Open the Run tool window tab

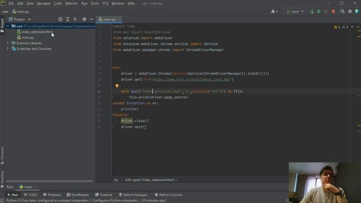12,195
